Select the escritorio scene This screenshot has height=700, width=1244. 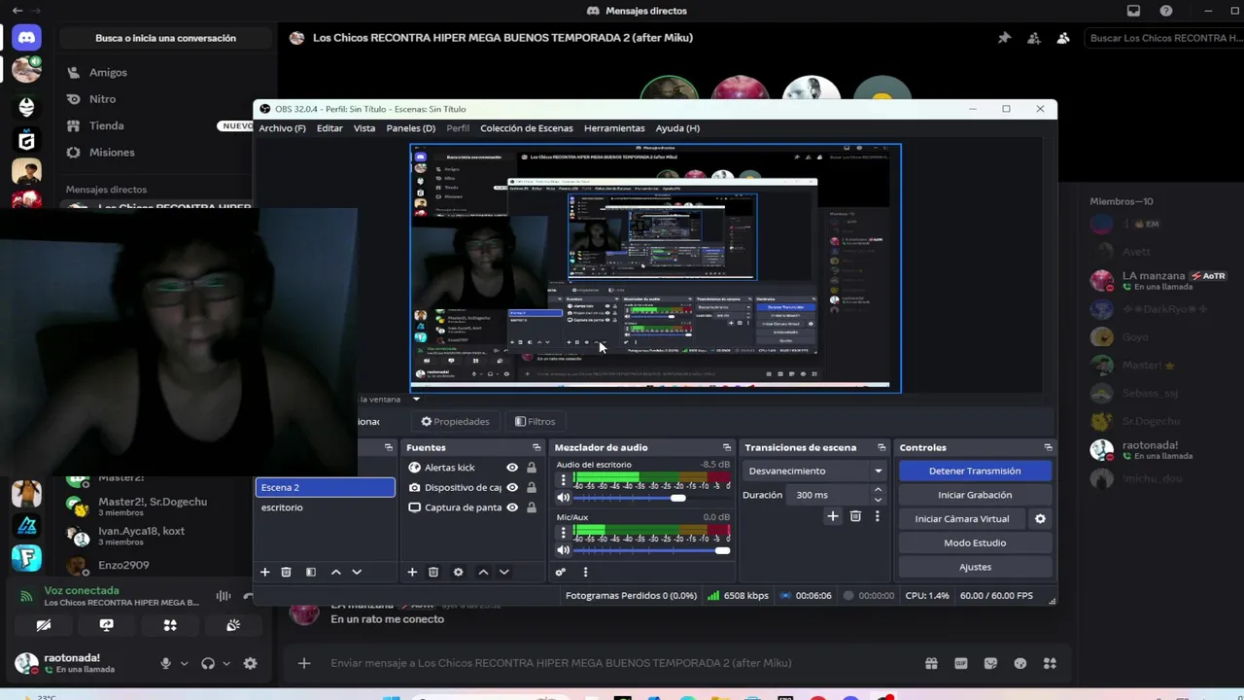(x=325, y=507)
